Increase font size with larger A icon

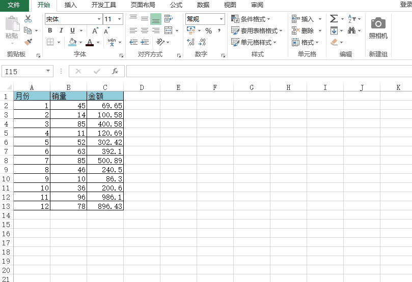click(x=95, y=30)
